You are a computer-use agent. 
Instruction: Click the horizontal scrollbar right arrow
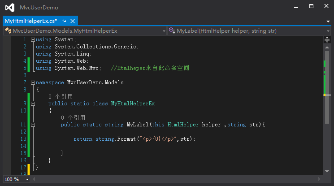click(319, 179)
